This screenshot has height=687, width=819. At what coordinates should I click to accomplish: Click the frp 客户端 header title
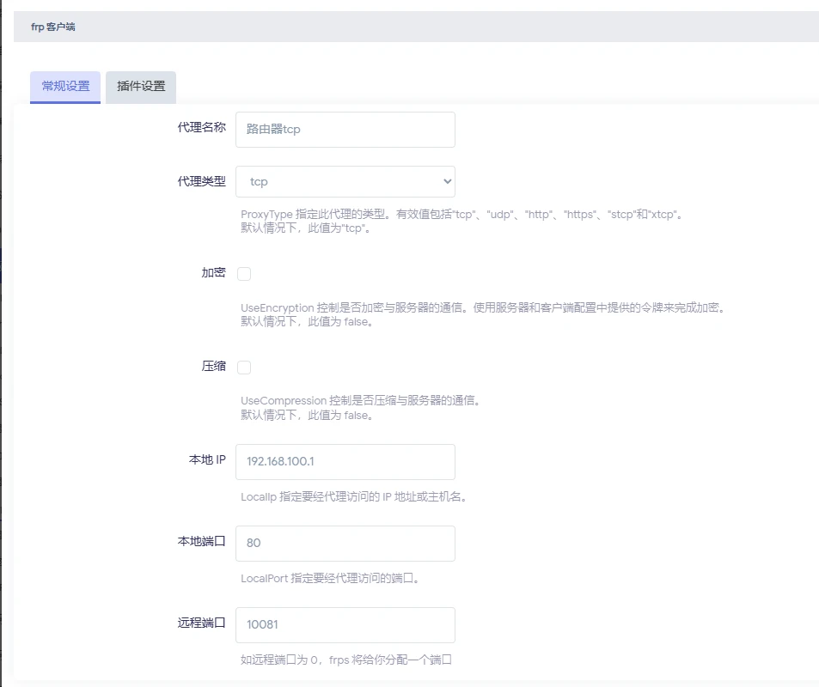pos(52,27)
